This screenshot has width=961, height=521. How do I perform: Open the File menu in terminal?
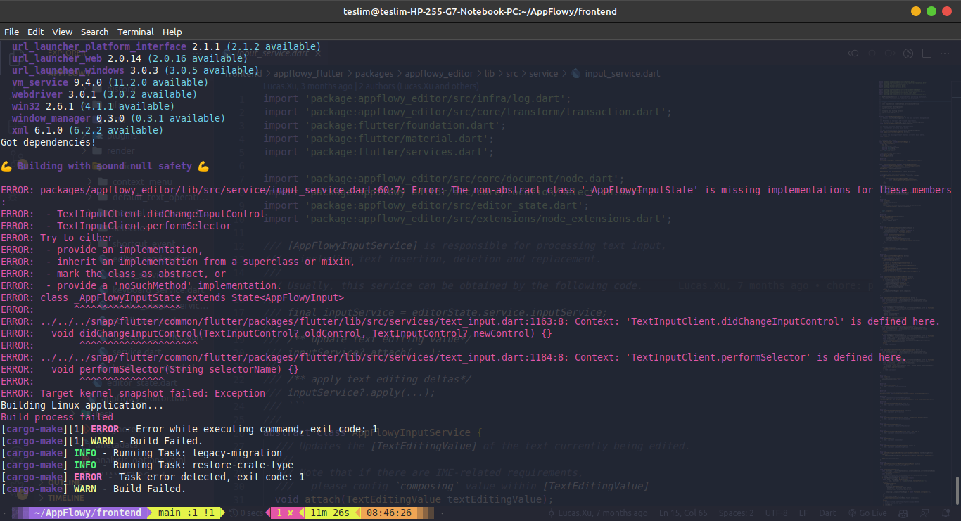click(x=11, y=32)
